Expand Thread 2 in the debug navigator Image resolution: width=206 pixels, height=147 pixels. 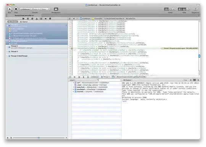pos(7,47)
